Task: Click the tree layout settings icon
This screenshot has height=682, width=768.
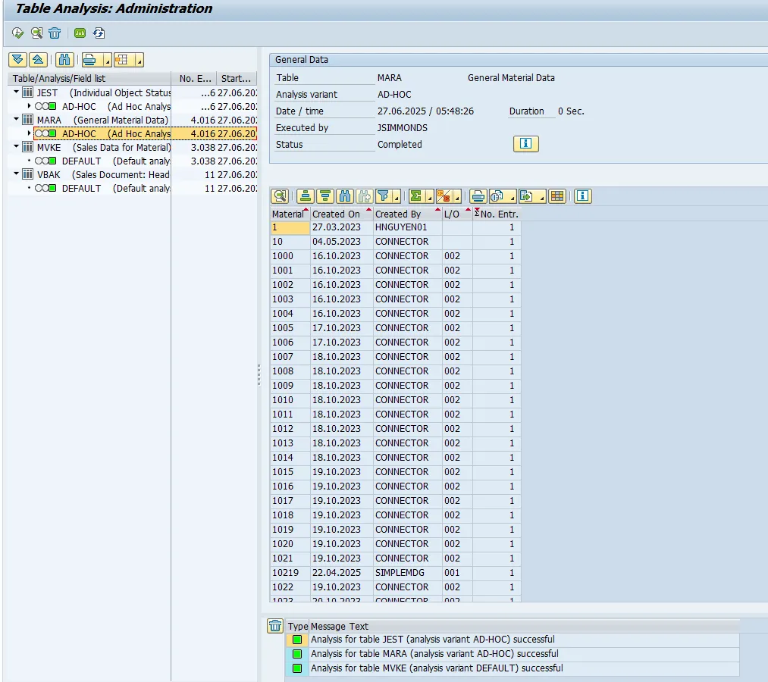Action: click(122, 60)
